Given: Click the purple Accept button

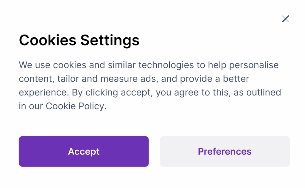Looking at the screenshot, I should pyautogui.click(x=84, y=152).
